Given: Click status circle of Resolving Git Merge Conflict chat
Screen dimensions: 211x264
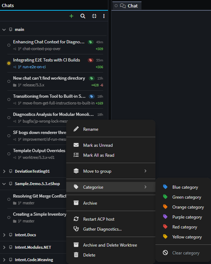Looking at the screenshot, I should tap(9, 199).
